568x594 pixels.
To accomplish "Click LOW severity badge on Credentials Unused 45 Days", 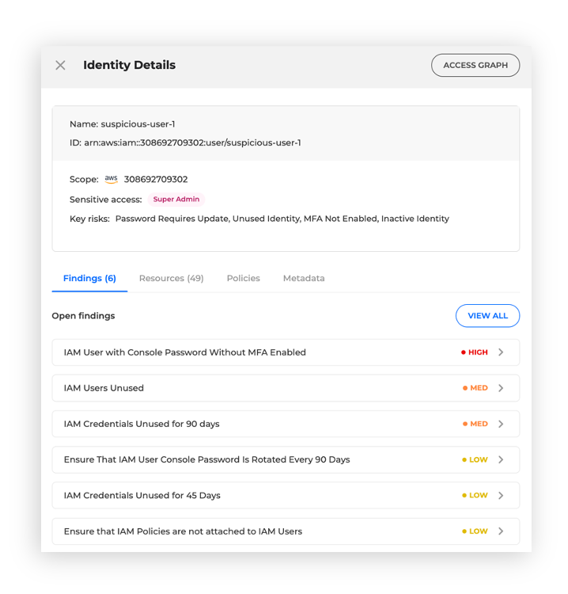I will pyautogui.click(x=475, y=495).
